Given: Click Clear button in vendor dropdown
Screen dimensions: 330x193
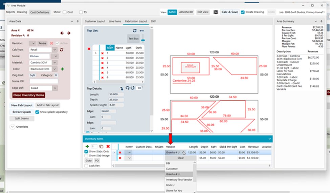Looking at the screenshot, I should click(x=181, y=158).
